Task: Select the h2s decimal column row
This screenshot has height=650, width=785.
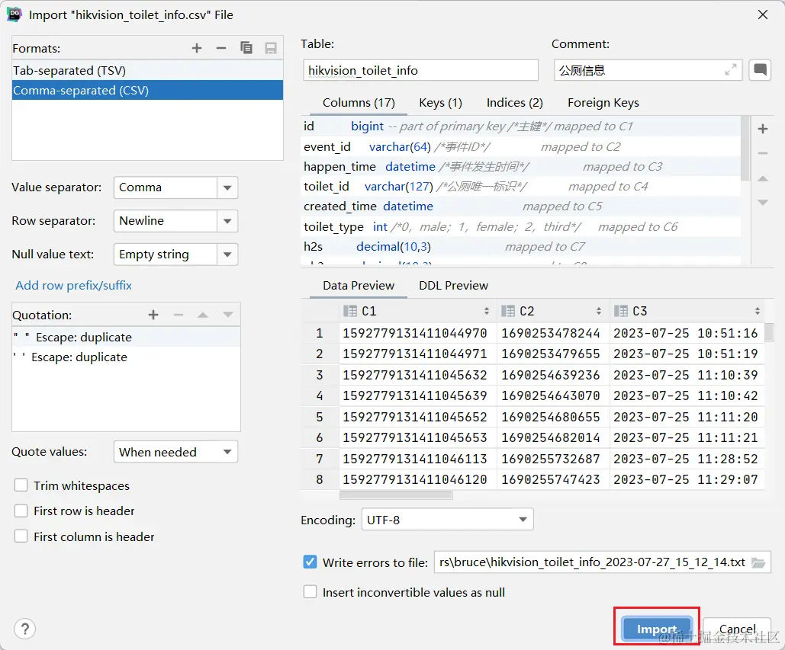Action: point(520,246)
